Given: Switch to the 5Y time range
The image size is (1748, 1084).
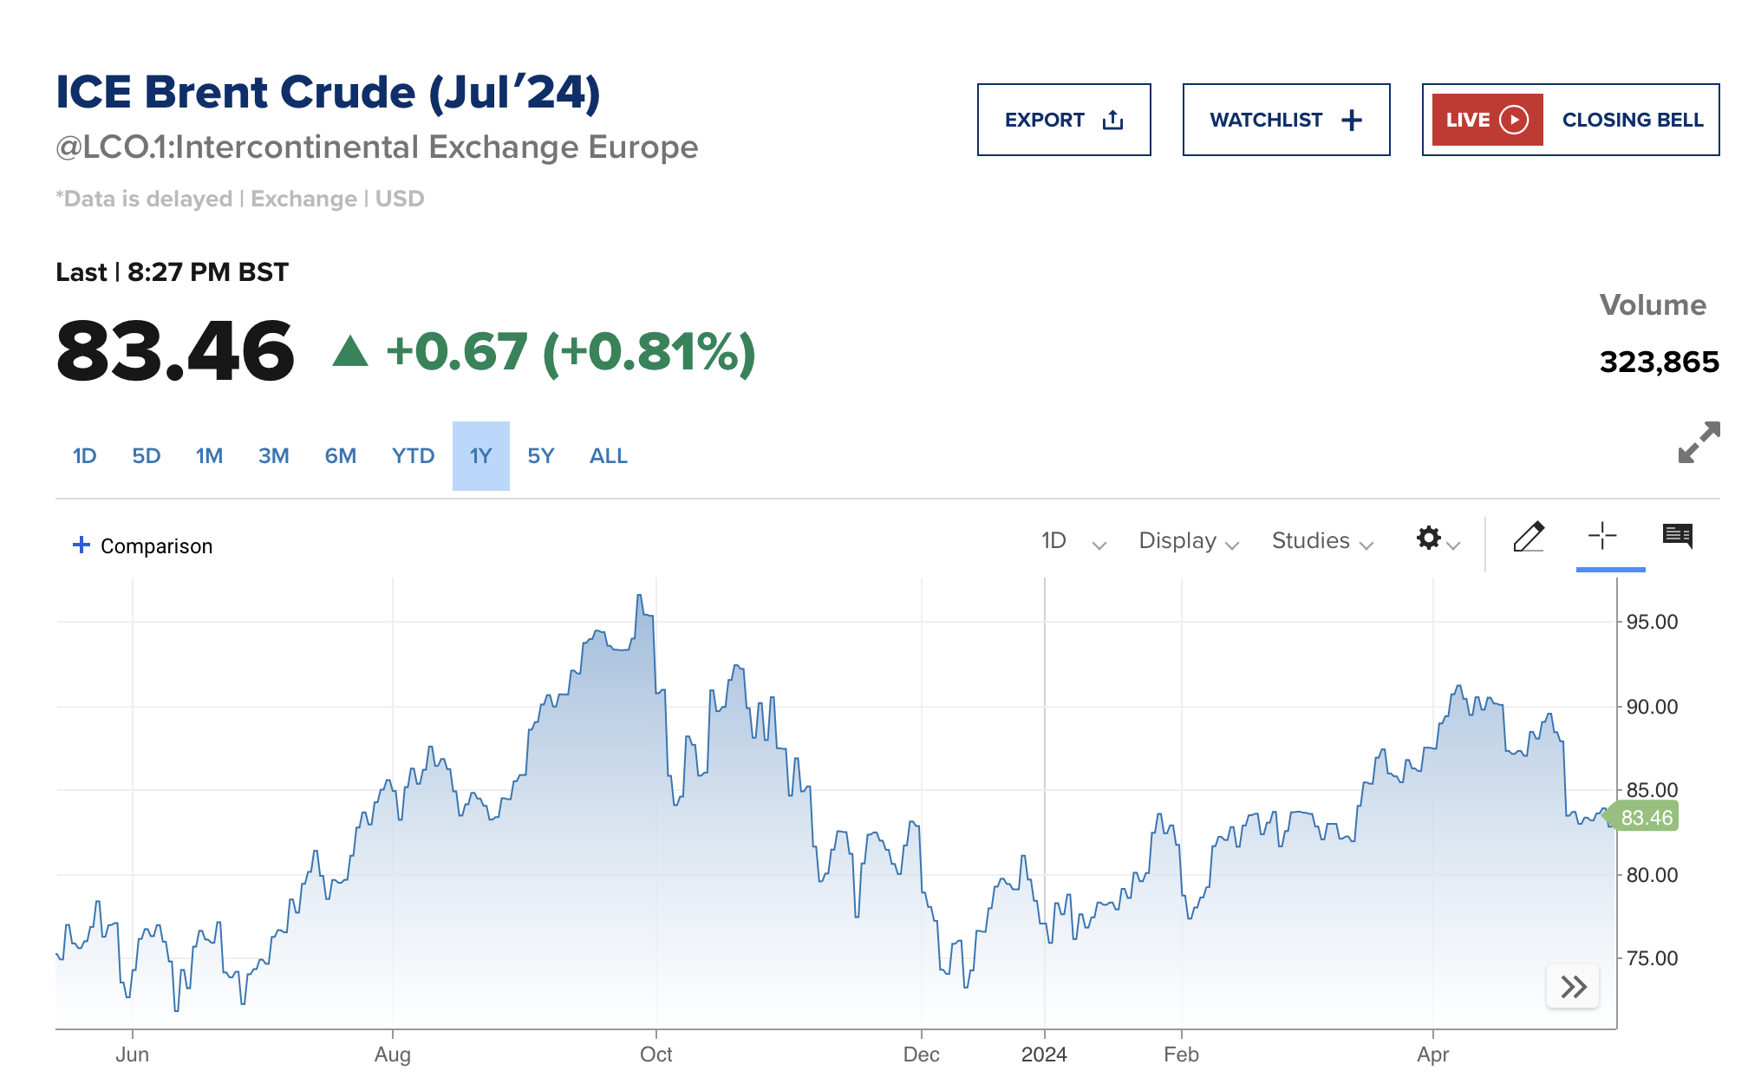Looking at the screenshot, I should tap(541, 456).
